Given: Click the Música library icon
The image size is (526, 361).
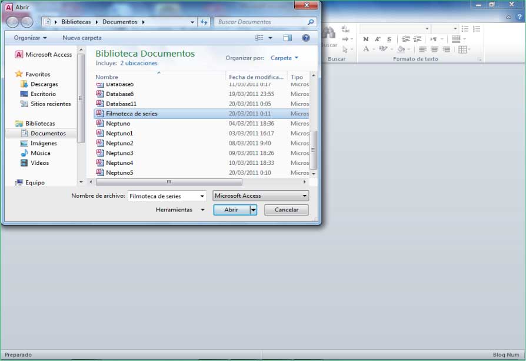Looking at the screenshot, I should pyautogui.click(x=24, y=153).
